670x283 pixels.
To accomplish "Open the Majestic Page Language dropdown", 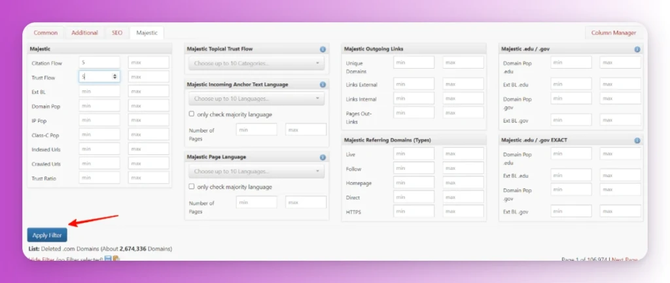I will click(x=256, y=171).
